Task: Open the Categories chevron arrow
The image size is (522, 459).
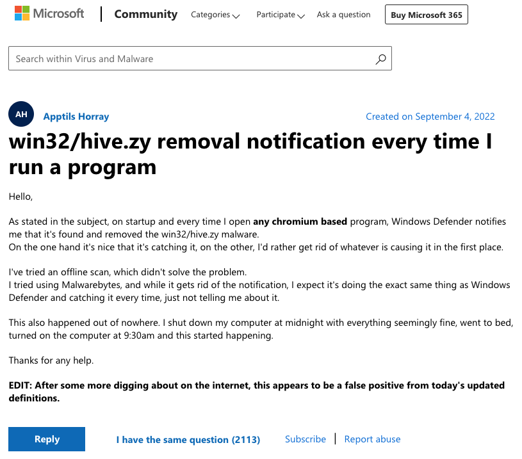Action: [x=234, y=15]
